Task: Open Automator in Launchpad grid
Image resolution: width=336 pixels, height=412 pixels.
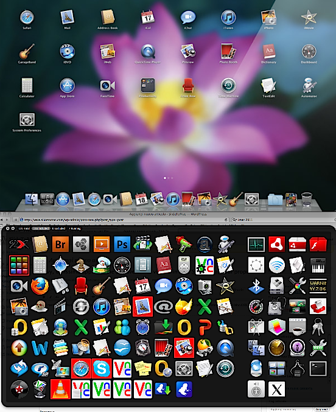Action: point(309,85)
